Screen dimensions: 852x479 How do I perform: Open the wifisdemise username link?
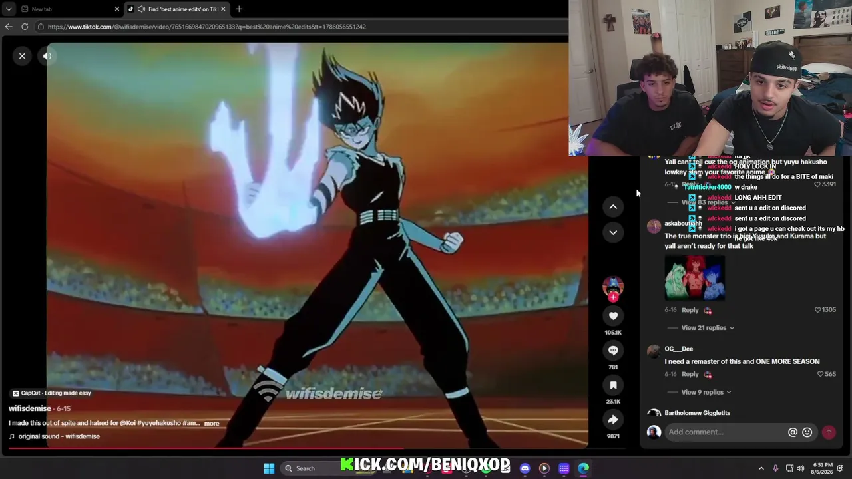(30, 408)
